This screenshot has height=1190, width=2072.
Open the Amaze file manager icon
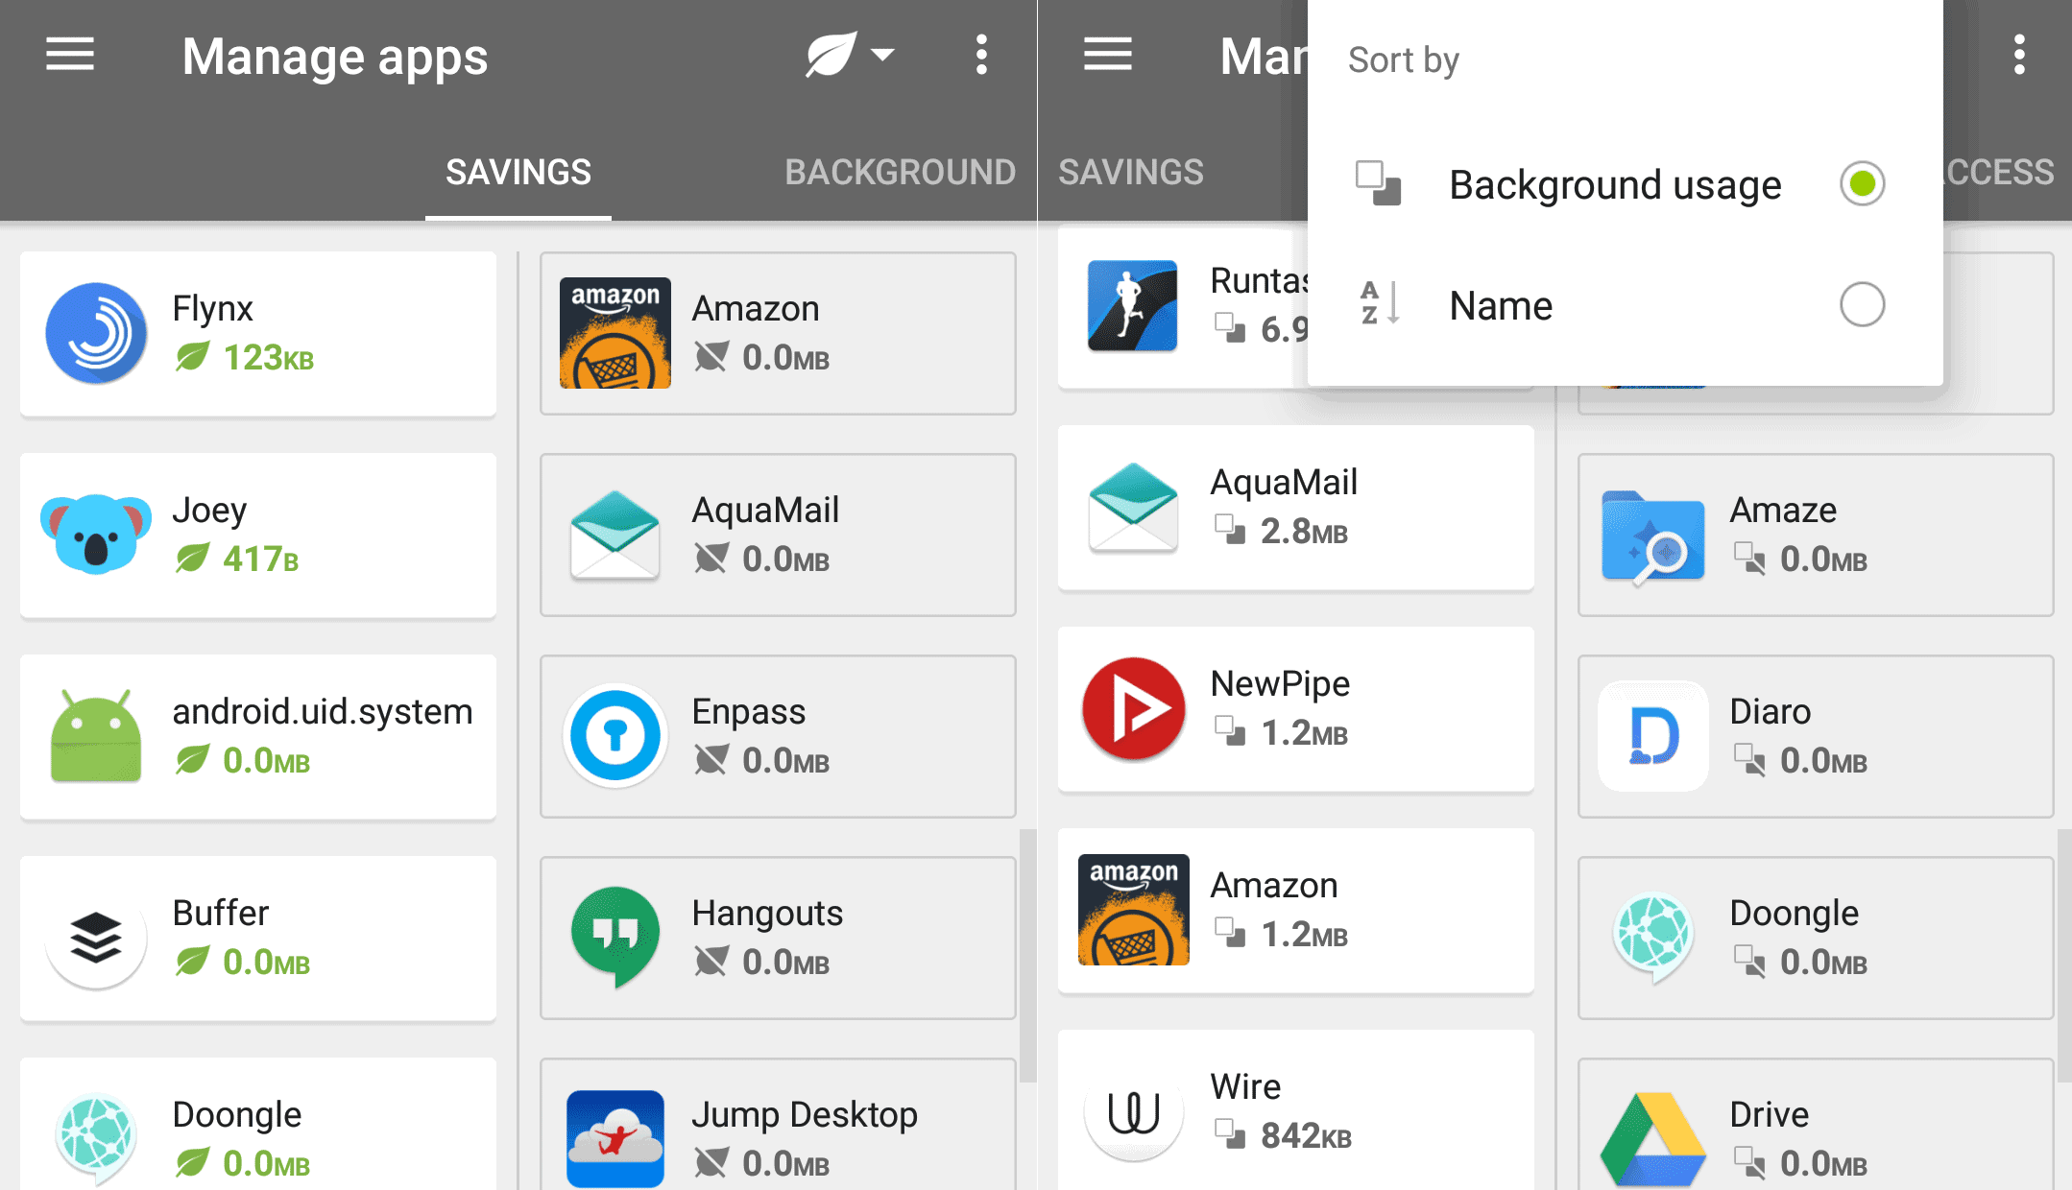(x=1653, y=536)
